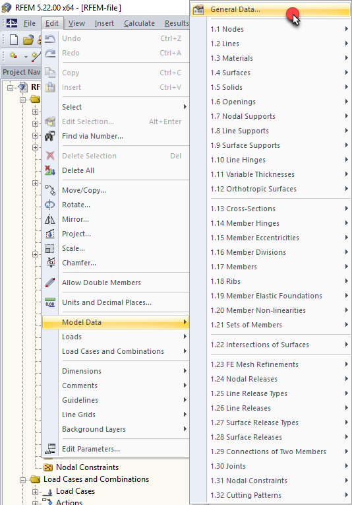Expand the Load Cases tree node
Image resolution: width=352 pixels, height=505 pixels.
[35, 492]
